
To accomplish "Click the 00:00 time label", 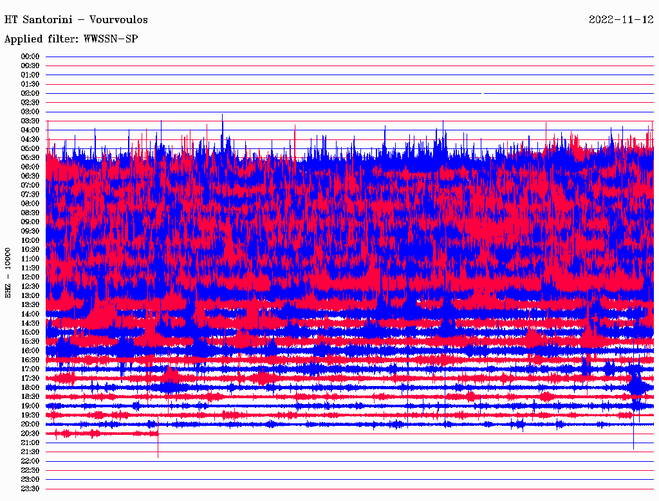I will pyautogui.click(x=30, y=57).
